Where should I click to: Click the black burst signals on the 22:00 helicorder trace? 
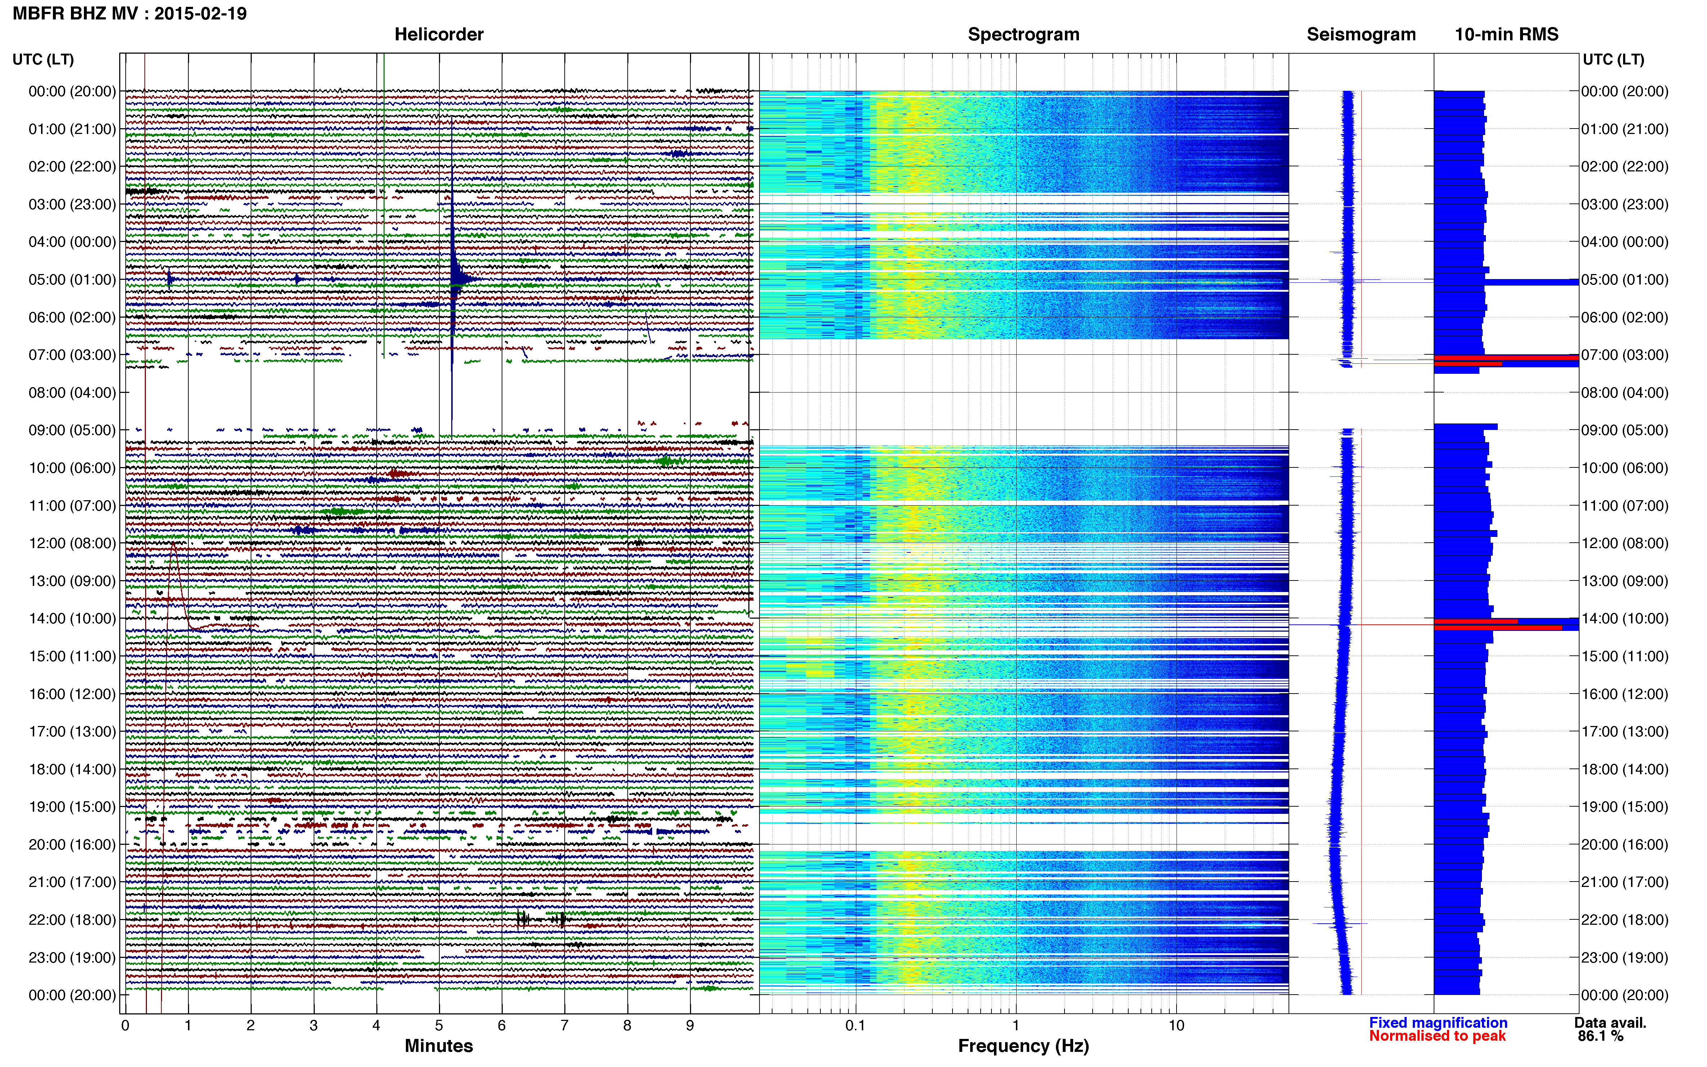click(x=541, y=919)
